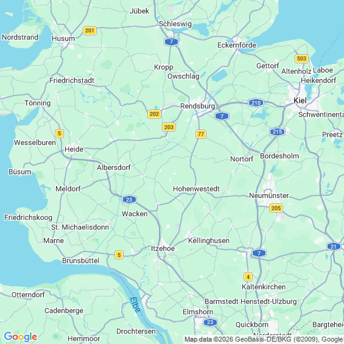The image size is (344, 344).
Task: Open the Google logo link
Action: (21, 337)
